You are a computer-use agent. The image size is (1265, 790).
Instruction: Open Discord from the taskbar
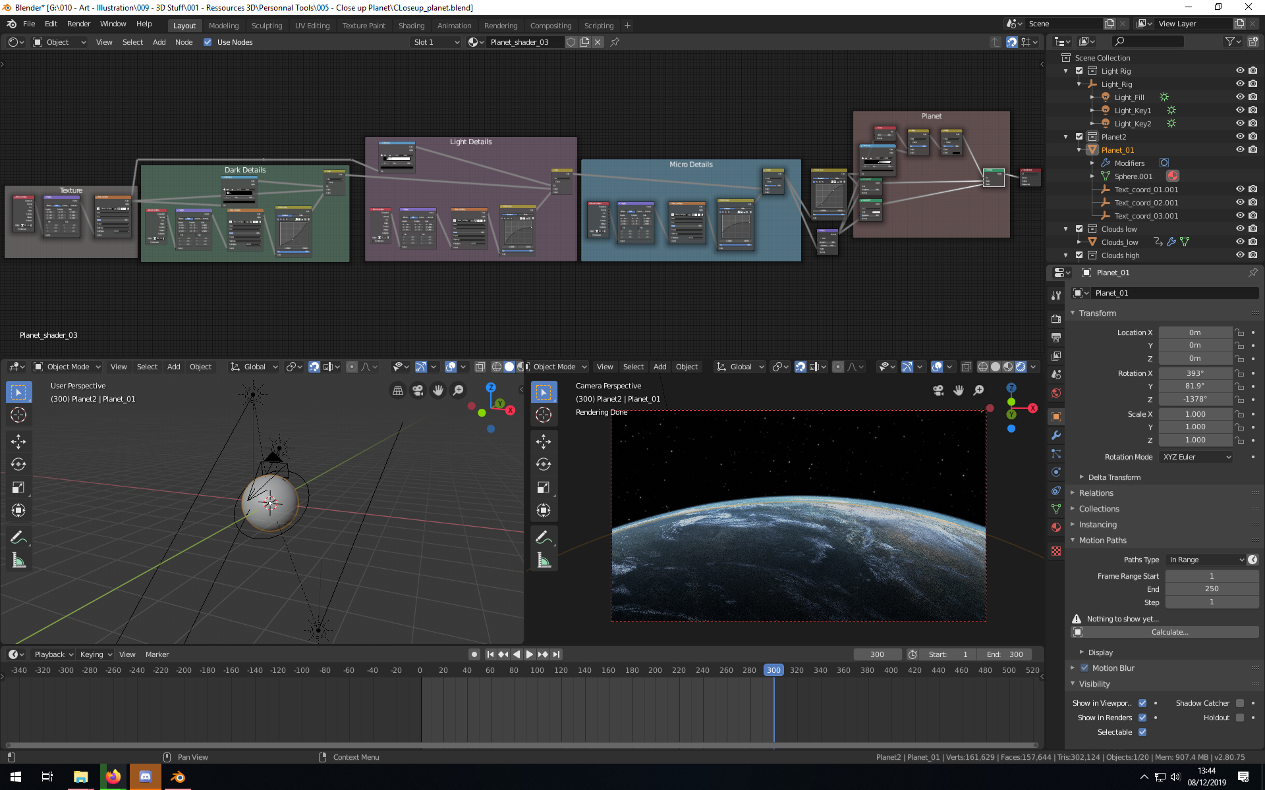point(146,777)
